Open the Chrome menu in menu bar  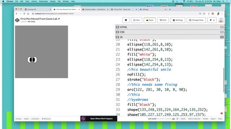(10, 1)
